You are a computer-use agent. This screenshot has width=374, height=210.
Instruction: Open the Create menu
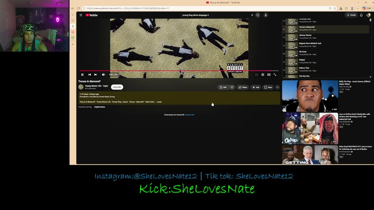(x=352, y=15)
